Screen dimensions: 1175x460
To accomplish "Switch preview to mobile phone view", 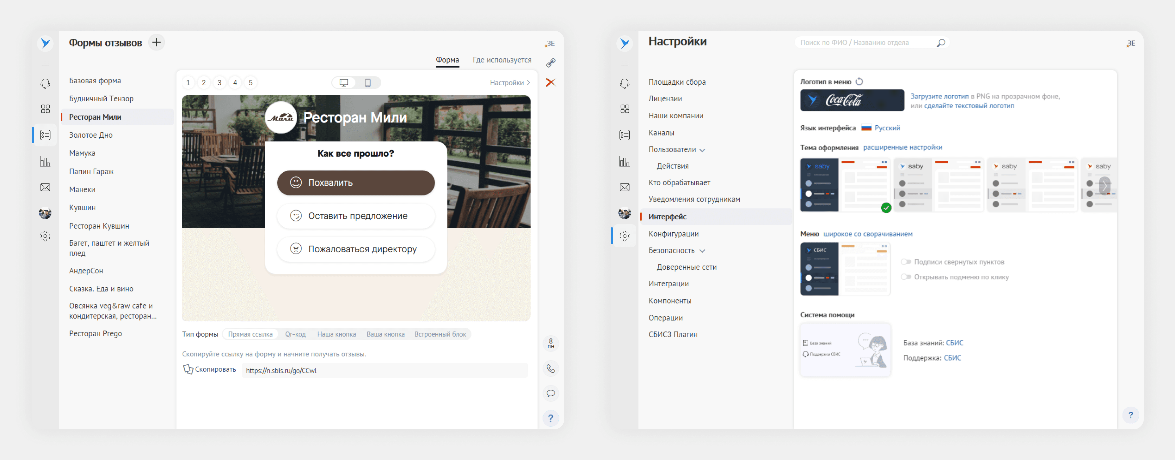I will (368, 83).
